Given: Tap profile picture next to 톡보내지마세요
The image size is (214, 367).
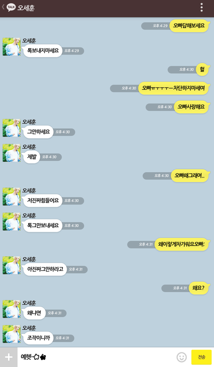Looking at the screenshot, I should (12, 47).
